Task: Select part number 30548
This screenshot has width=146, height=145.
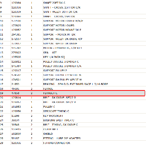Action: click(x=15, y=125)
